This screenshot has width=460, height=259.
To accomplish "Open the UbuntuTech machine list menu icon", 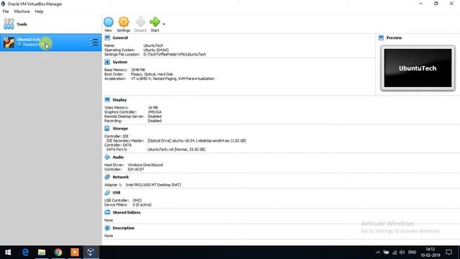I will point(94,42).
